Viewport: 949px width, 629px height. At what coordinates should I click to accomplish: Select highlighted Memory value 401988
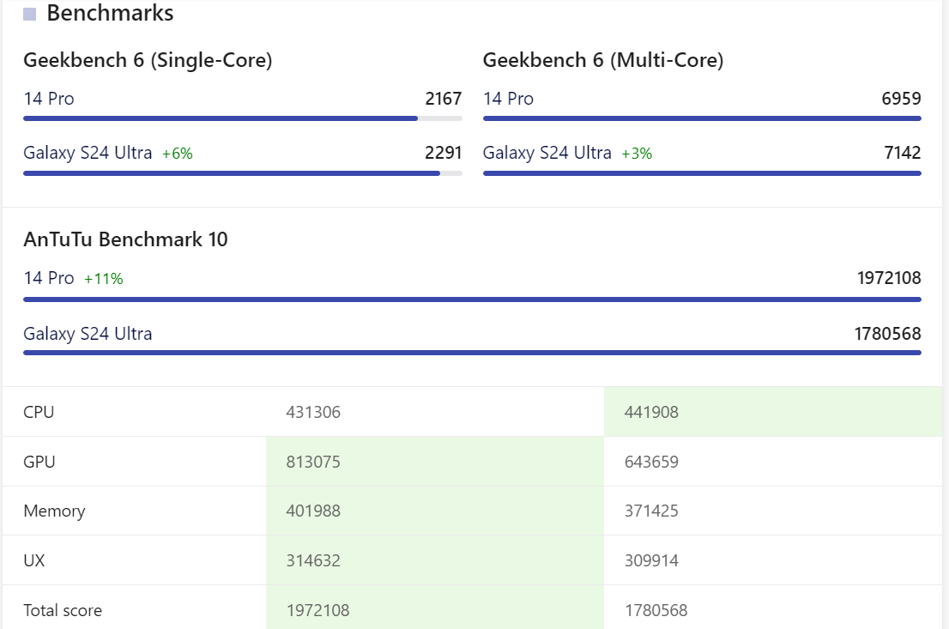[313, 511]
